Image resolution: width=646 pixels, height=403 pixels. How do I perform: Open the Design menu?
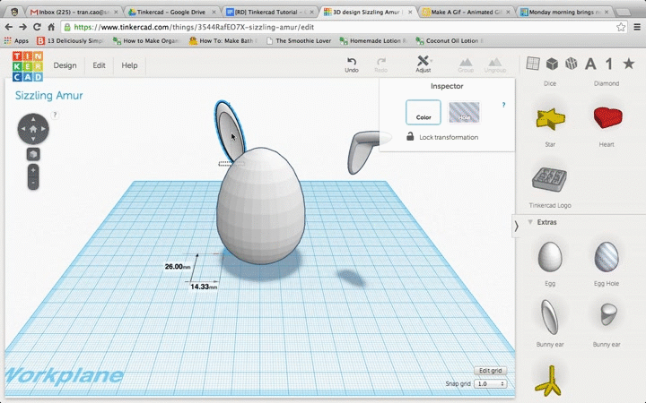tap(65, 65)
